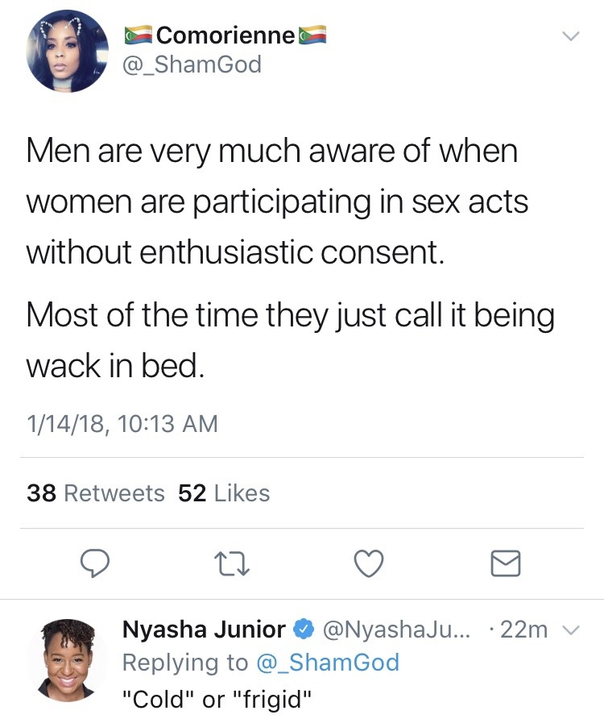Open the @_ShamGod handle under Comorienne
The width and height of the screenshot is (604, 723).
pos(192,64)
